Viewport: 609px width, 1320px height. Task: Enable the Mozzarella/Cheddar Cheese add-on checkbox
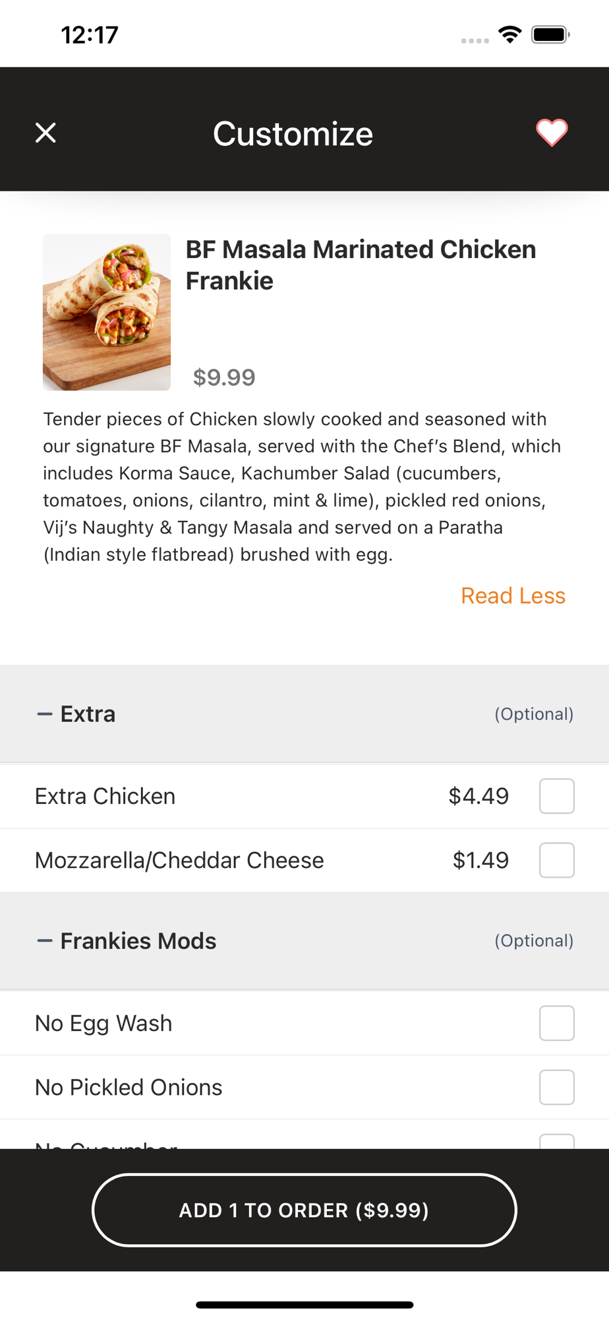click(x=557, y=860)
